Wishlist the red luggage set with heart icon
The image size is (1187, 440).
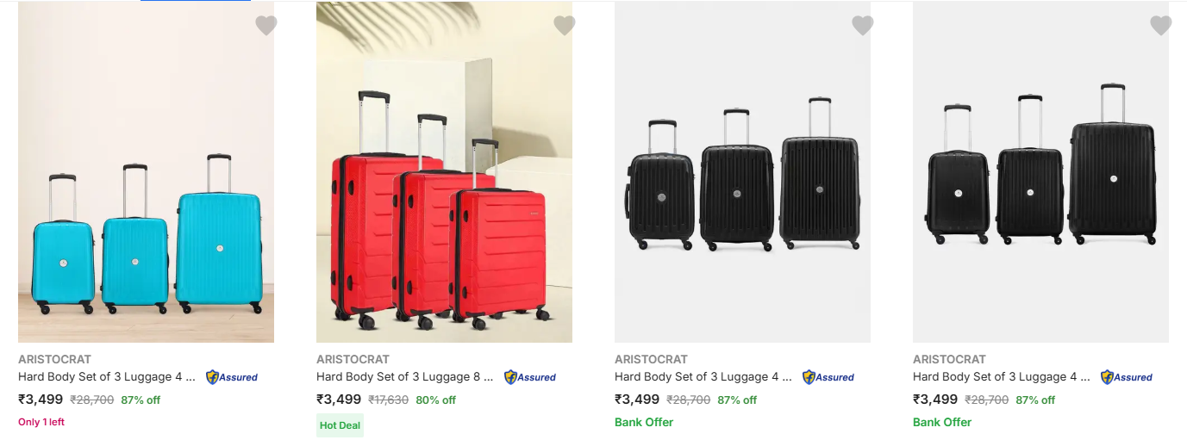pos(565,26)
